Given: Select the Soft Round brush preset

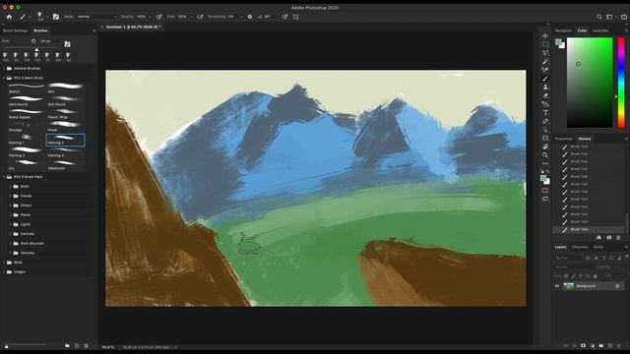Looking at the screenshot, I should [x=65, y=100].
